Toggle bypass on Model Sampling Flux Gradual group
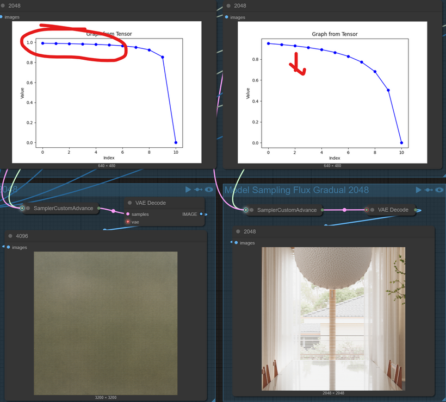Viewport: 446px width, 402px height. (429, 190)
